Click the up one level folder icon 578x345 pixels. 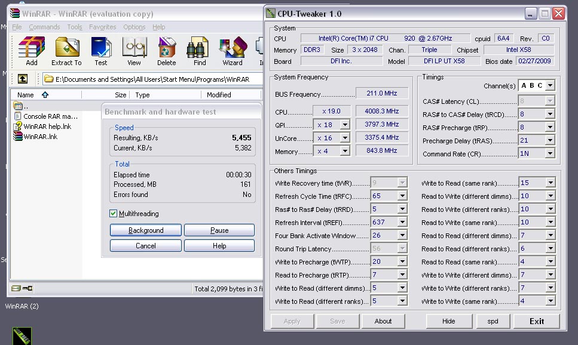(23, 79)
